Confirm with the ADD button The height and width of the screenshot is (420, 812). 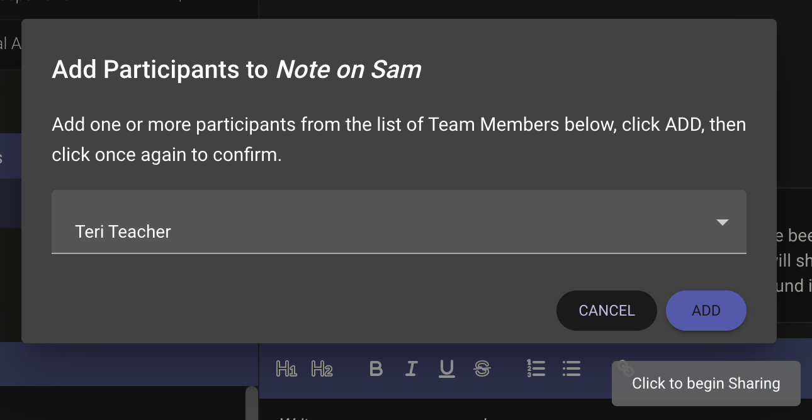706,311
